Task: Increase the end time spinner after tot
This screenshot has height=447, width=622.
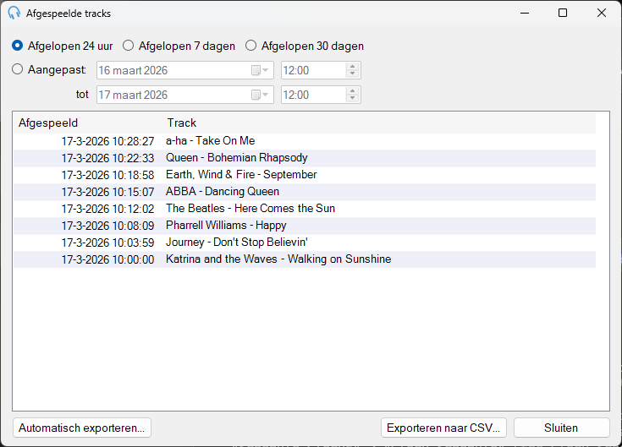Action: coord(352,91)
